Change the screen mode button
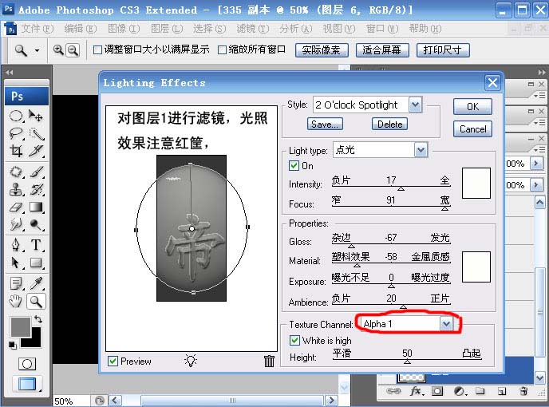 pyautogui.click(x=27, y=384)
